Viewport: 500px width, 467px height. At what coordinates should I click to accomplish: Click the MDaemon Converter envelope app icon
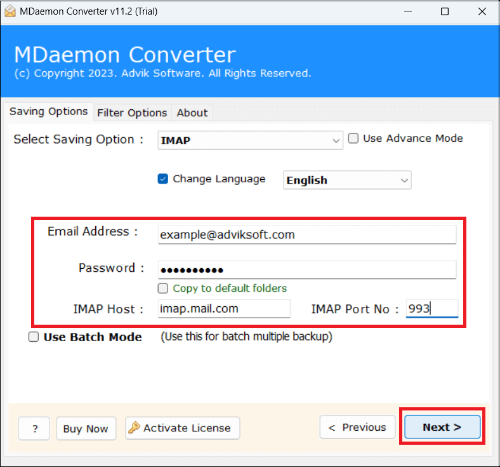[10, 11]
